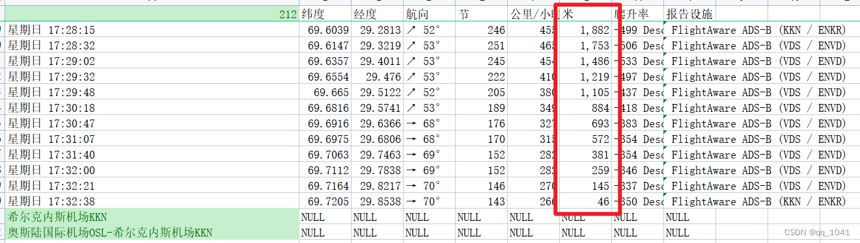Select the time cell 星期日 17:31:40

click(152, 155)
